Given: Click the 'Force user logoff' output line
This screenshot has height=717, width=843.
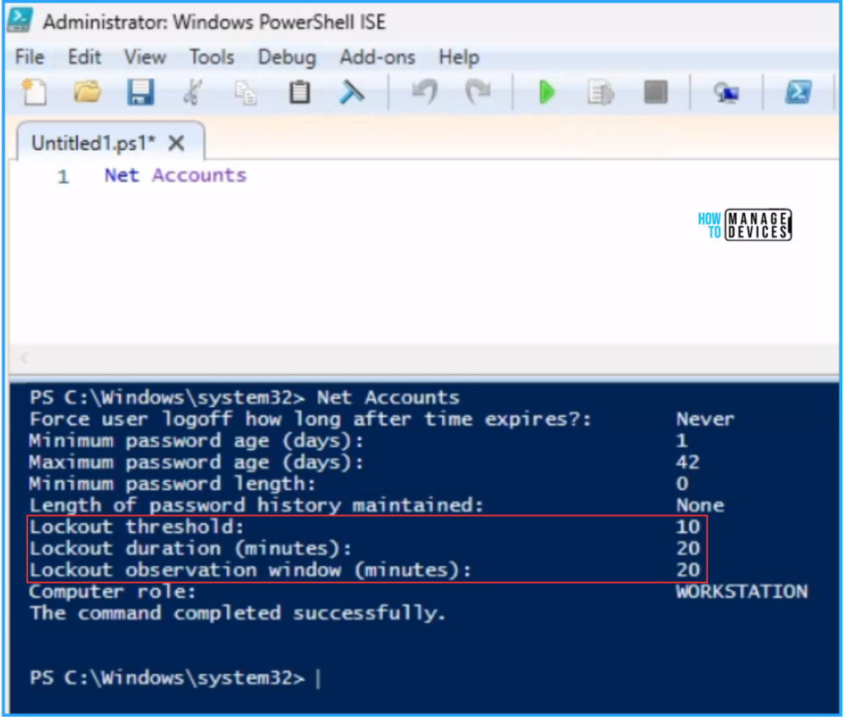Looking at the screenshot, I should point(310,419).
